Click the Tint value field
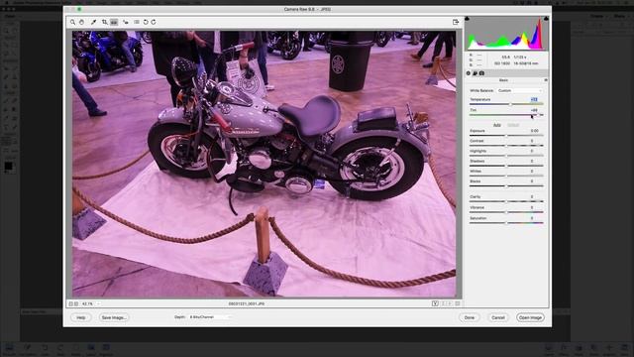This screenshot has height=357, width=634. tap(534, 110)
